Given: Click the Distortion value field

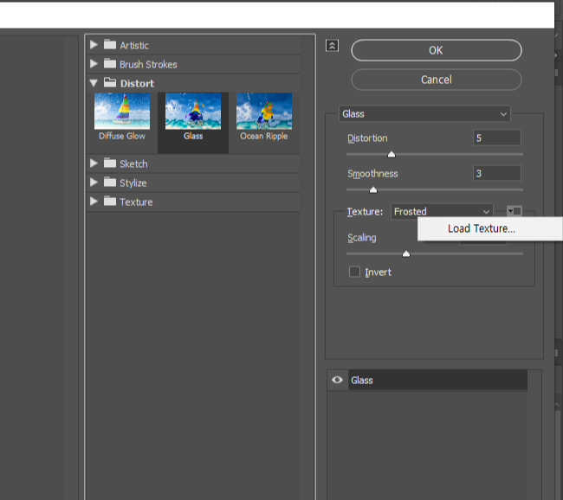Looking at the screenshot, I should tap(497, 138).
